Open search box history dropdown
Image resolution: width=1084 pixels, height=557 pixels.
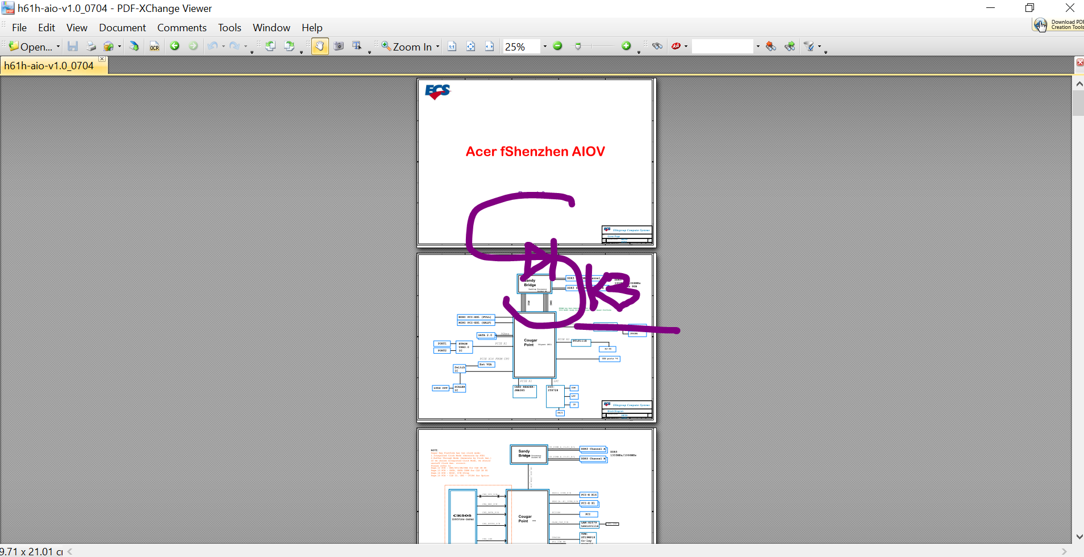pyautogui.click(x=758, y=47)
